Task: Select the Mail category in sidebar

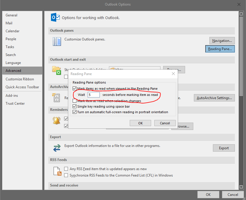Action: tap(9, 23)
